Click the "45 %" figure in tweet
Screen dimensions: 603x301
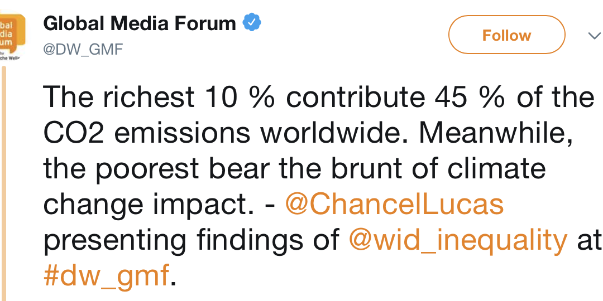472,98
